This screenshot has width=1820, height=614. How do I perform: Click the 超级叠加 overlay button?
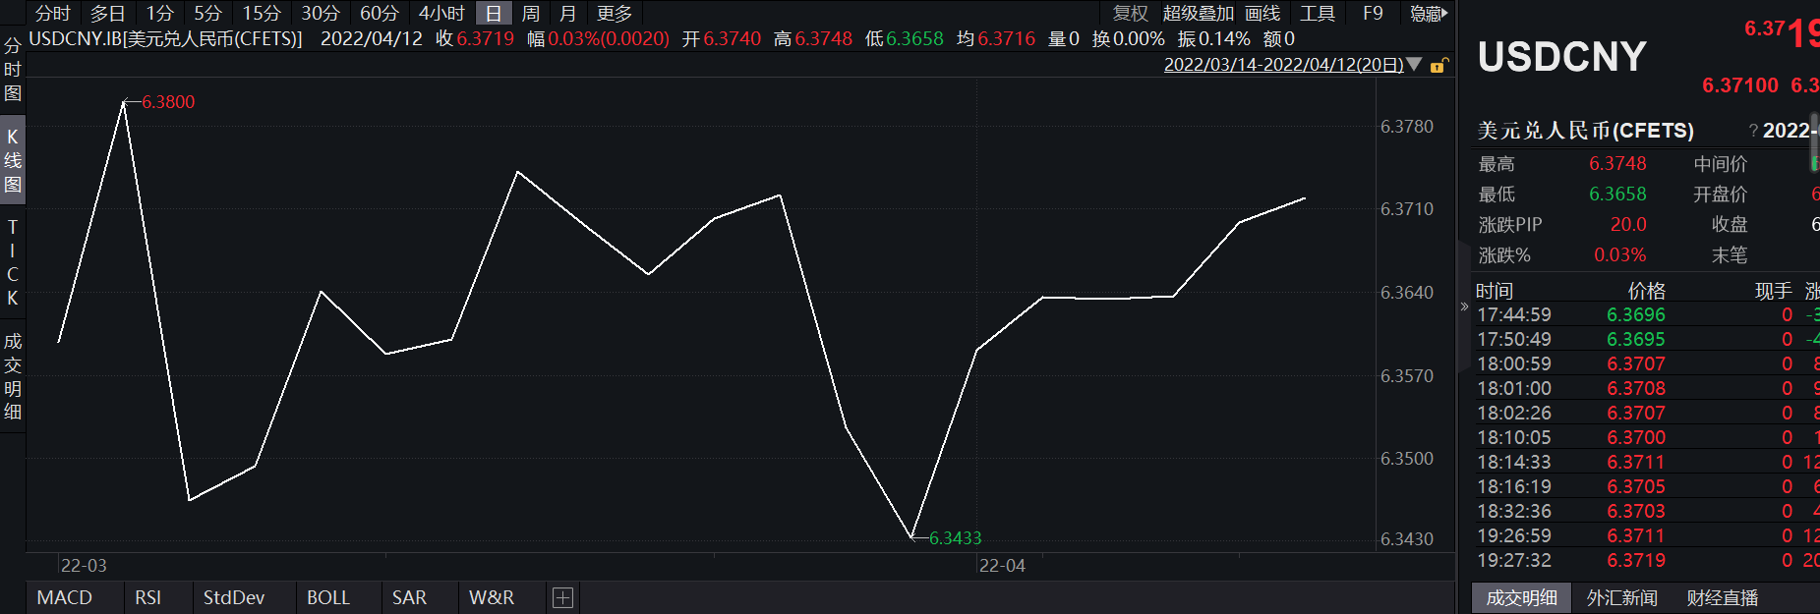(x=1198, y=13)
